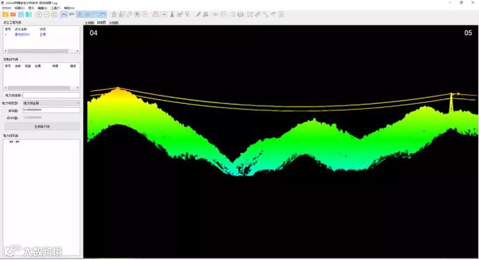Click the wide generate button in left panel
This screenshot has height=260, width=479.
click(x=42, y=126)
